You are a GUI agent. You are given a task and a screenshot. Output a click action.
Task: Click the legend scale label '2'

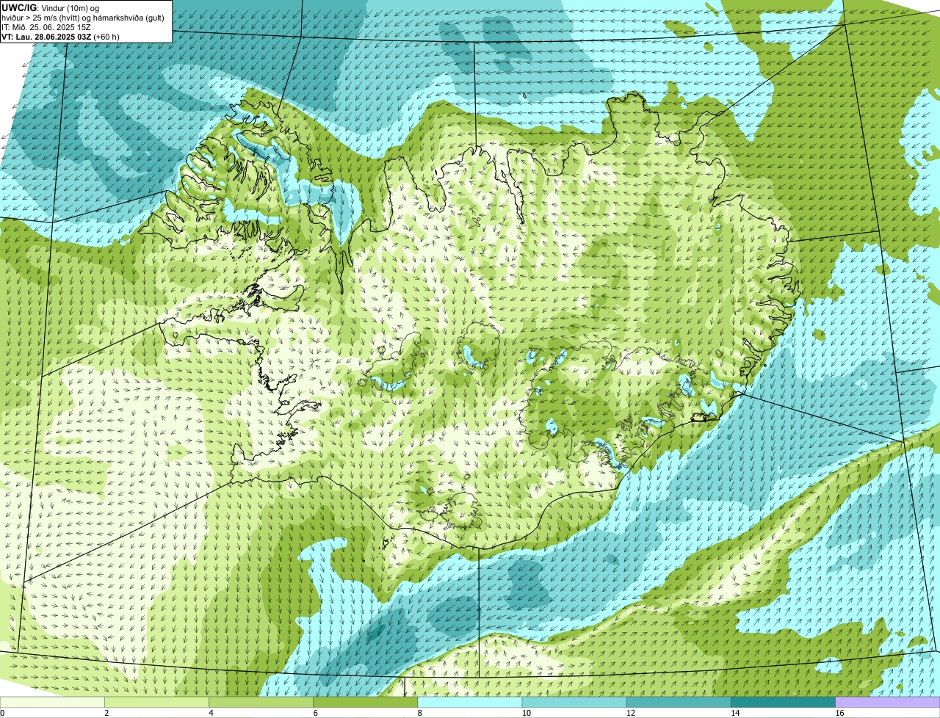106,713
